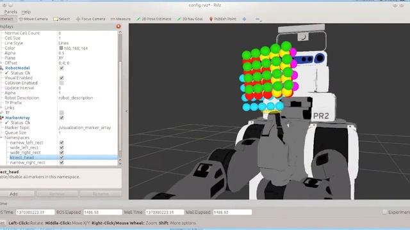This screenshot has width=410, height=230.
Task: Click the blue add-tool plus icon
Action: click(244, 19)
